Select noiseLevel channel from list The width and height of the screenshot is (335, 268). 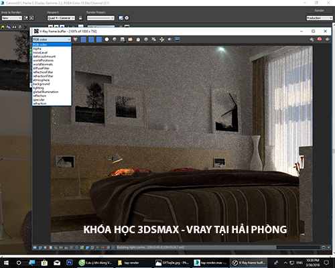click(52, 52)
